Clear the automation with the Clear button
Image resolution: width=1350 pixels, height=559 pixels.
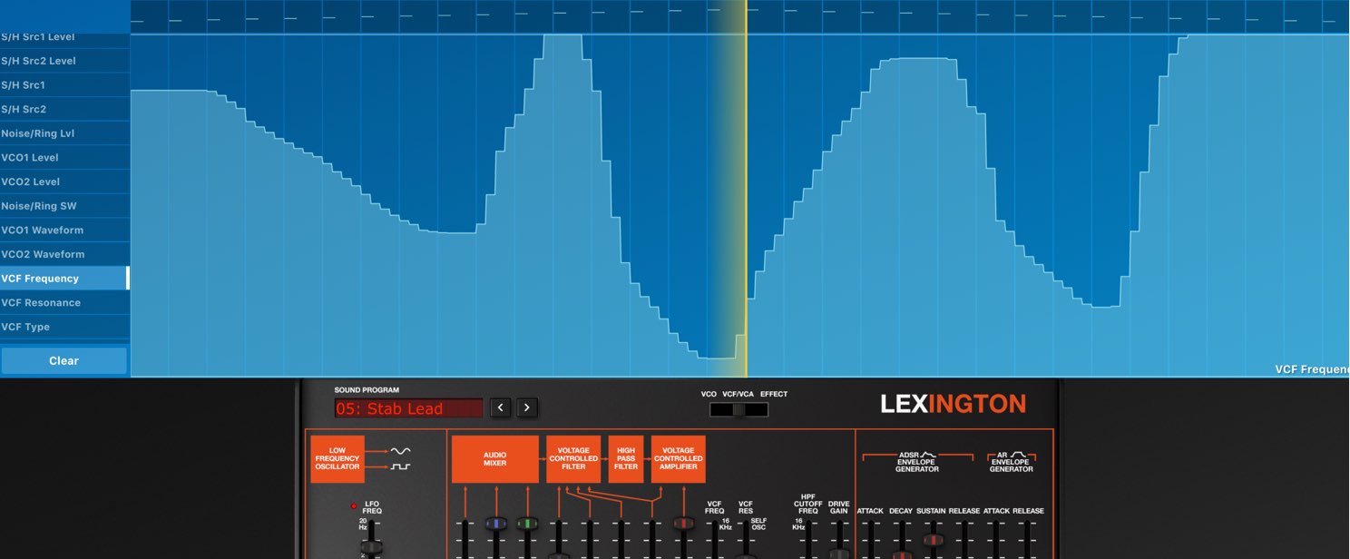pos(64,360)
